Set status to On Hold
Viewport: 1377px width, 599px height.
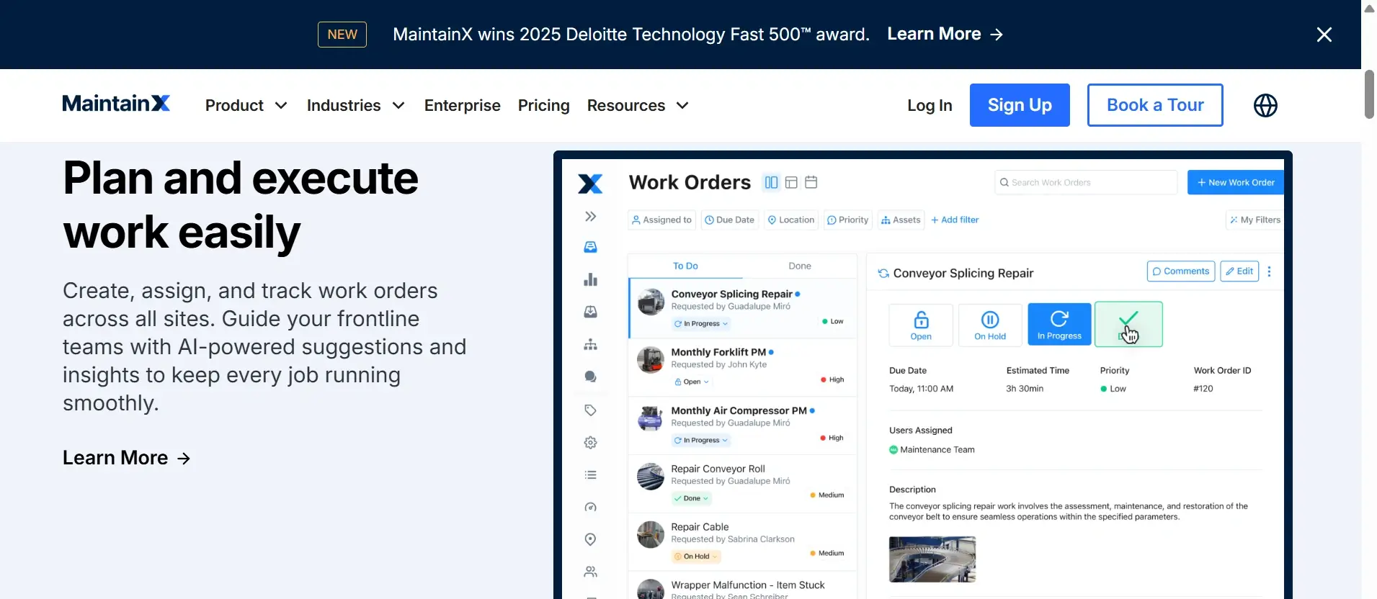tap(990, 325)
